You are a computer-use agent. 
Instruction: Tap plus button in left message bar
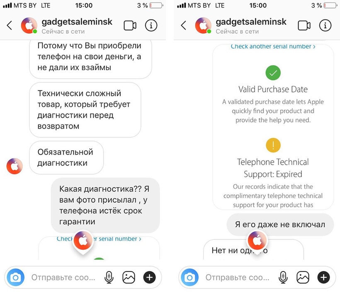(149, 277)
